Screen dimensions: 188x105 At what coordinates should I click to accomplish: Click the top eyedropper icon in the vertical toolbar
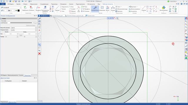[39, 18]
